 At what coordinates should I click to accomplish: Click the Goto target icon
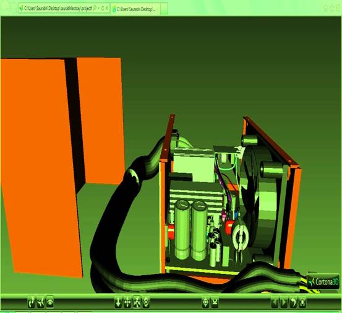coord(205,302)
